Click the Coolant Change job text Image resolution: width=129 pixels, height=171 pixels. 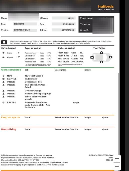tap(33, 91)
